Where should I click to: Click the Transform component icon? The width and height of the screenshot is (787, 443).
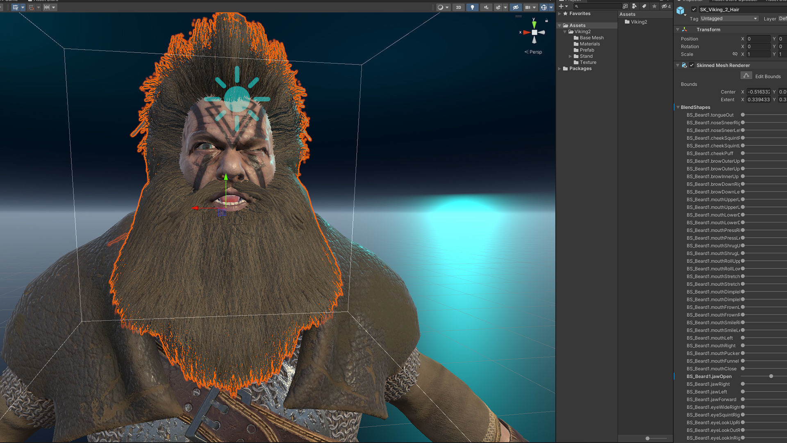click(685, 30)
